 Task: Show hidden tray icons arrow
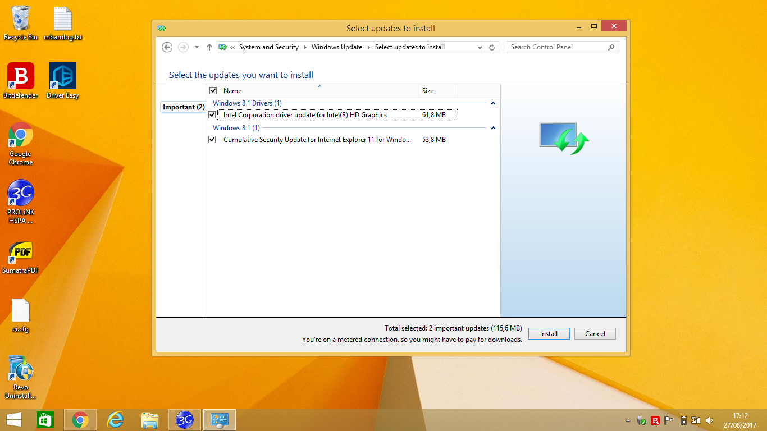pos(628,420)
